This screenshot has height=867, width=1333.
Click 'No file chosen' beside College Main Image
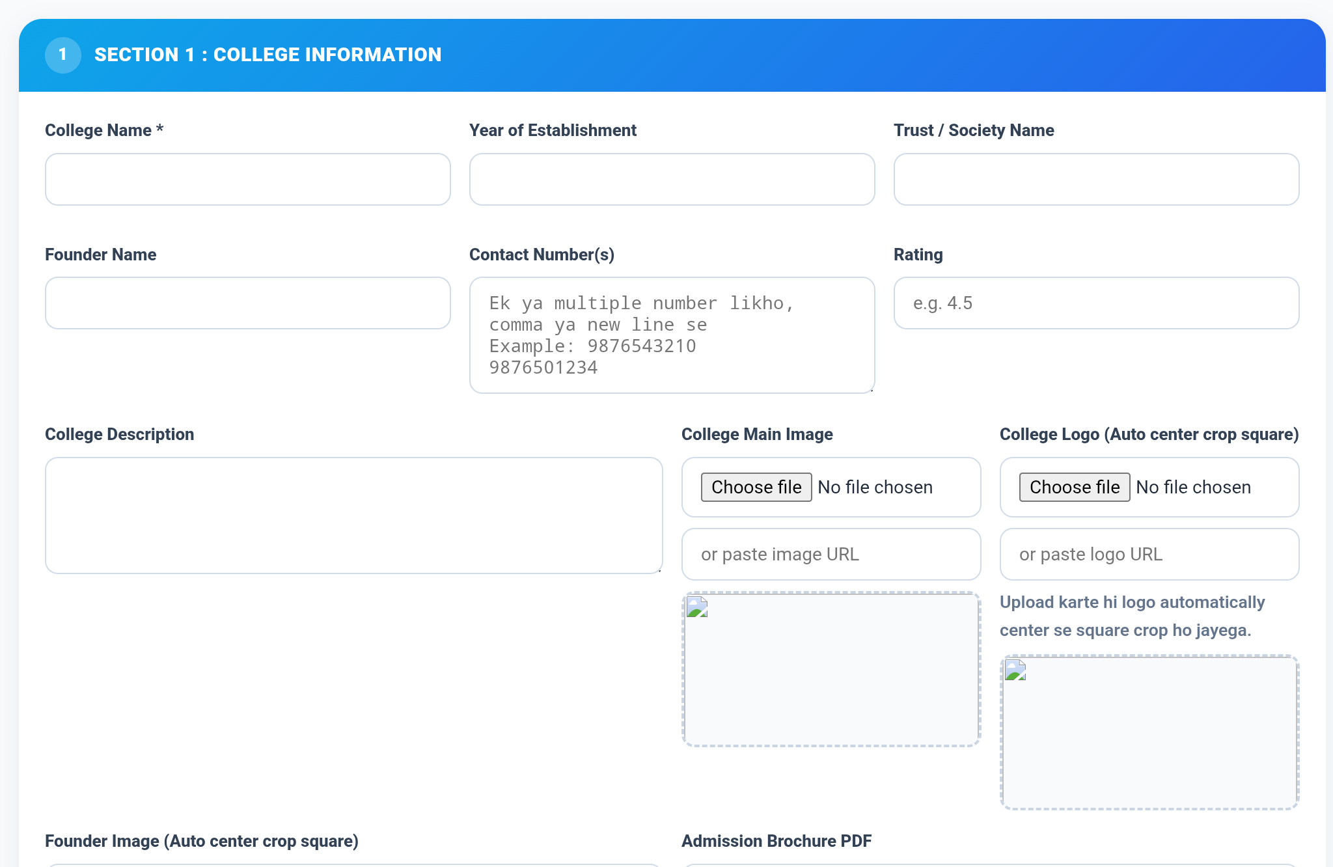[x=875, y=487]
